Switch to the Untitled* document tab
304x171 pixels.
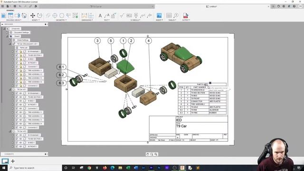click(x=213, y=6)
